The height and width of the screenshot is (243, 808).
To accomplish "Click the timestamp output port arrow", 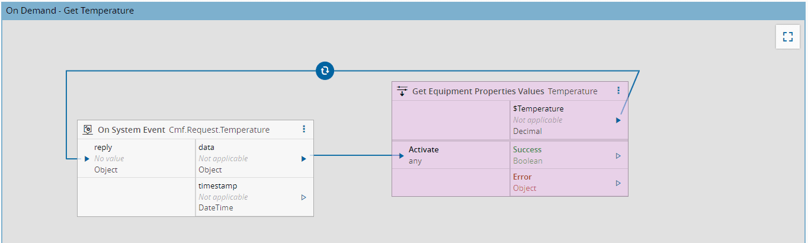I will point(303,197).
